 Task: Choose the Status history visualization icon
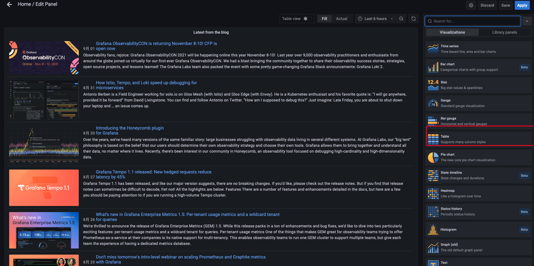tap(433, 212)
